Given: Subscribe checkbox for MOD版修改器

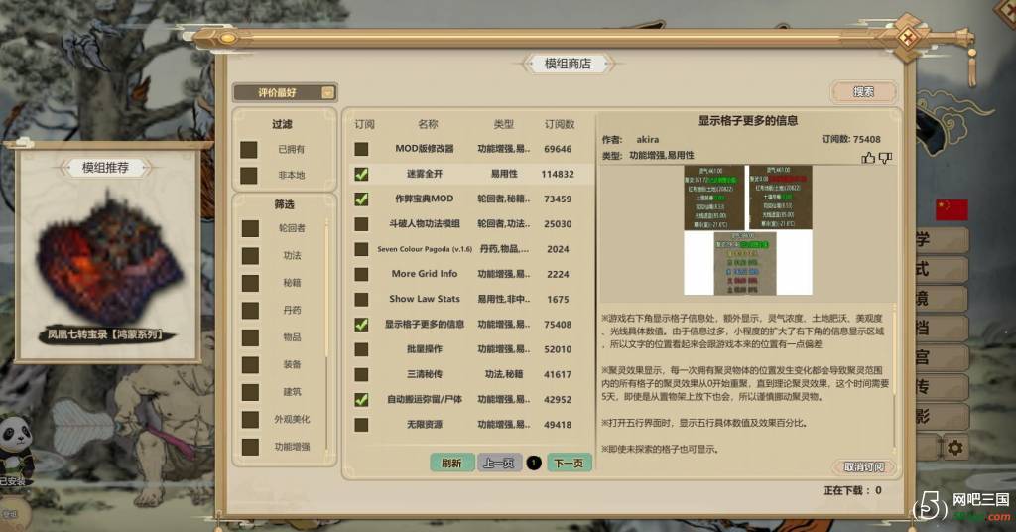Looking at the screenshot, I should click(x=361, y=149).
